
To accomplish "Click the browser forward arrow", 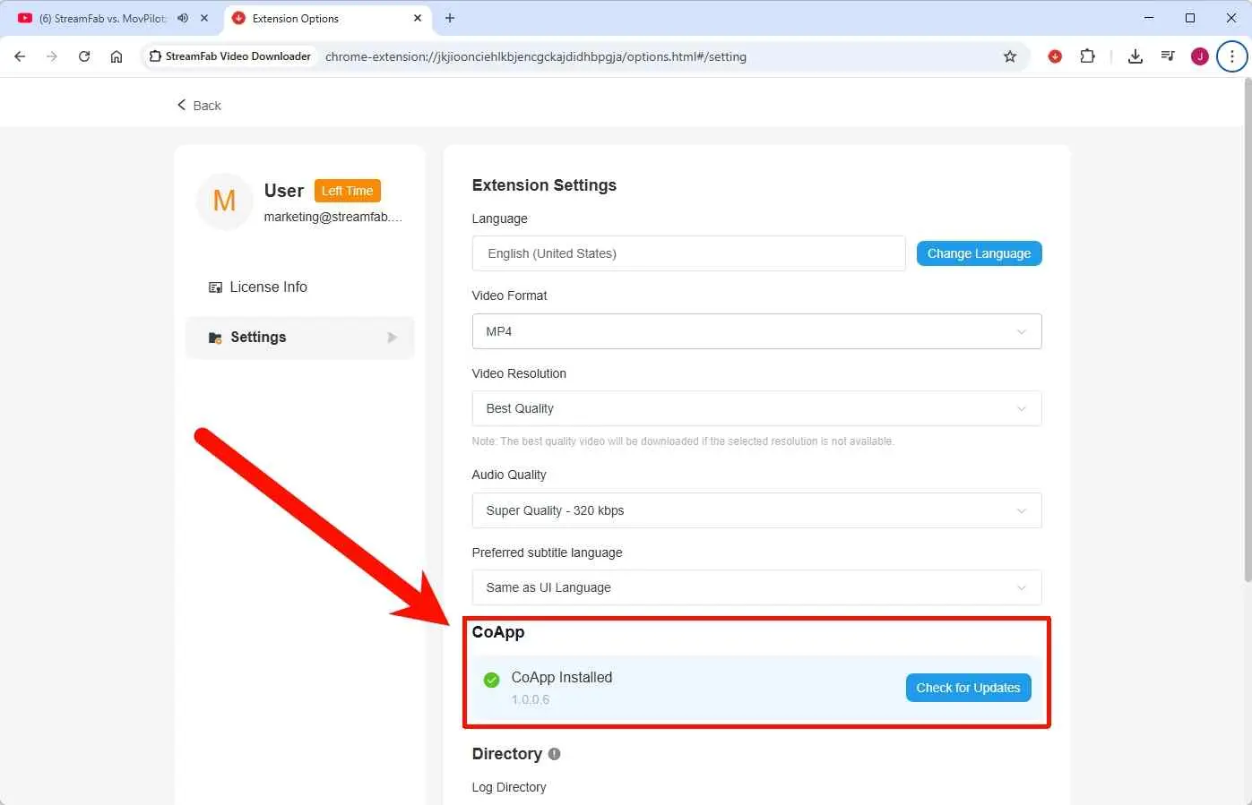I will tap(52, 56).
